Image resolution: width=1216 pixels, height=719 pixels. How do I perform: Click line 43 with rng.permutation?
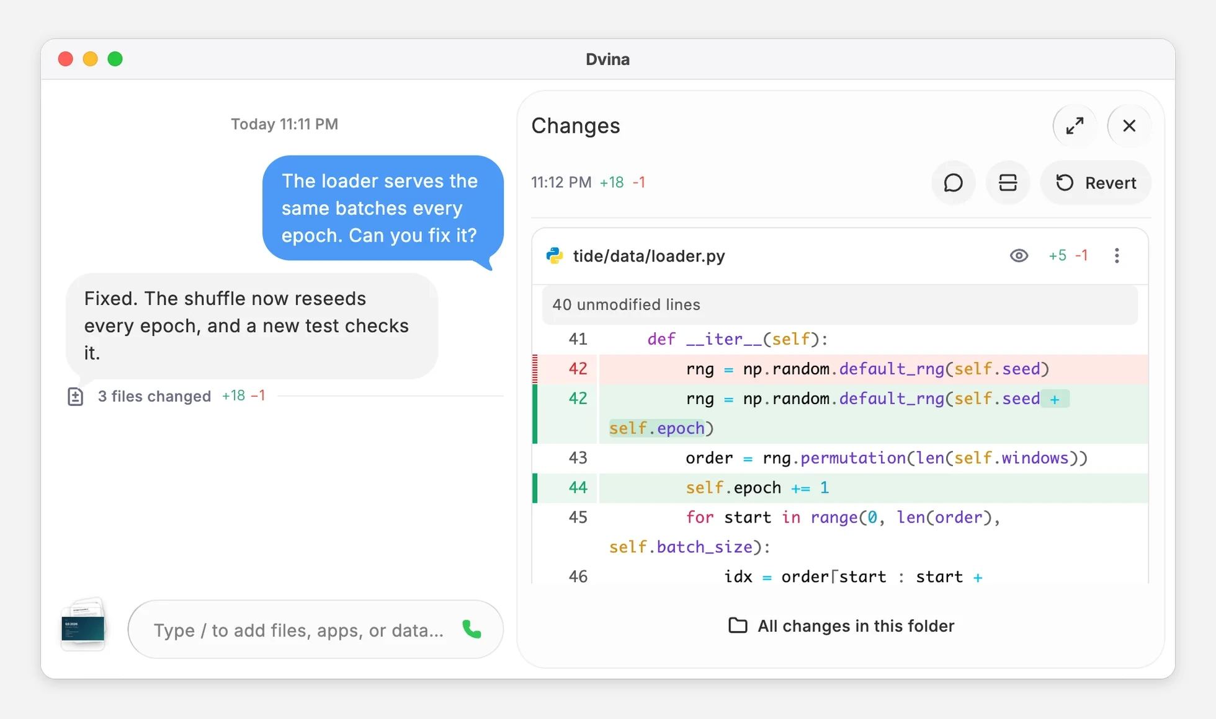pos(840,458)
